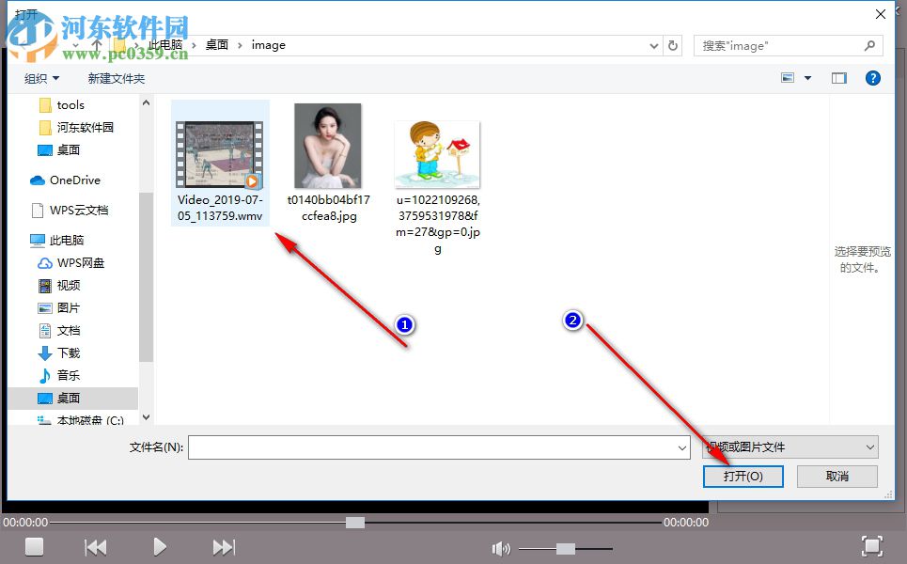907x564 pixels.
Task: Click 桌面 in the address breadcrumb
Action: pyautogui.click(x=217, y=44)
